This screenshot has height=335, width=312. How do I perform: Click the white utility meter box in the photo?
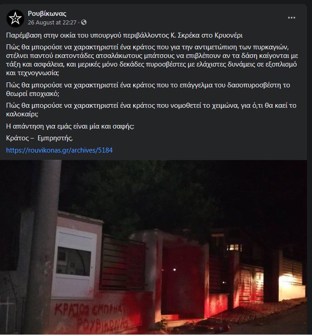[74, 263]
